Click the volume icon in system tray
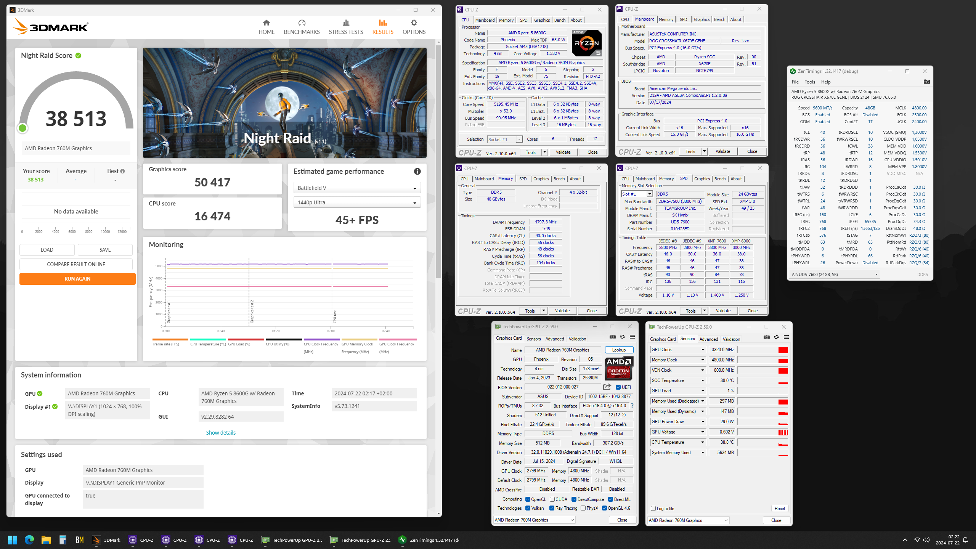This screenshot has width=976, height=549. point(926,540)
